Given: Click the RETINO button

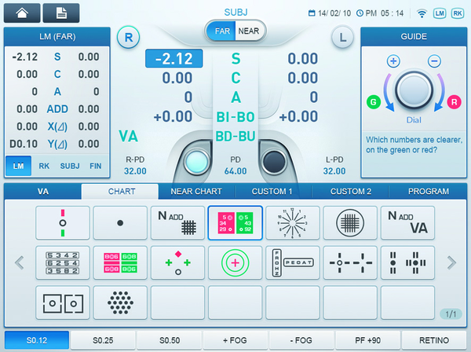Looking at the screenshot, I should click(x=434, y=340).
